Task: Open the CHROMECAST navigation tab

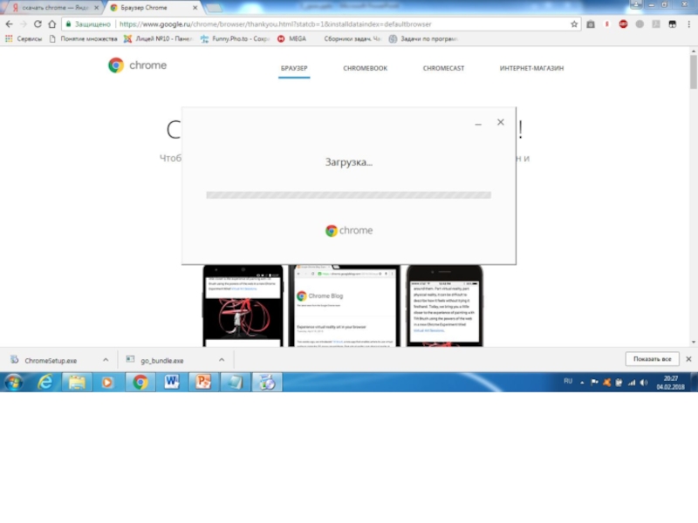Action: pyautogui.click(x=444, y=68)
